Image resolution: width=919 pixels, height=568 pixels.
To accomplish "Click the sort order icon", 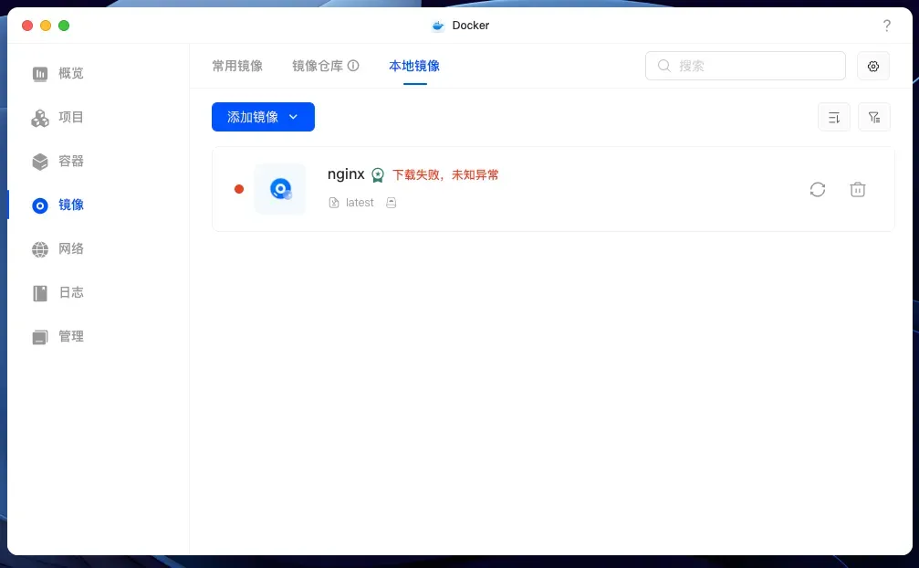I will pyautogui.click(x=833, y=117).
